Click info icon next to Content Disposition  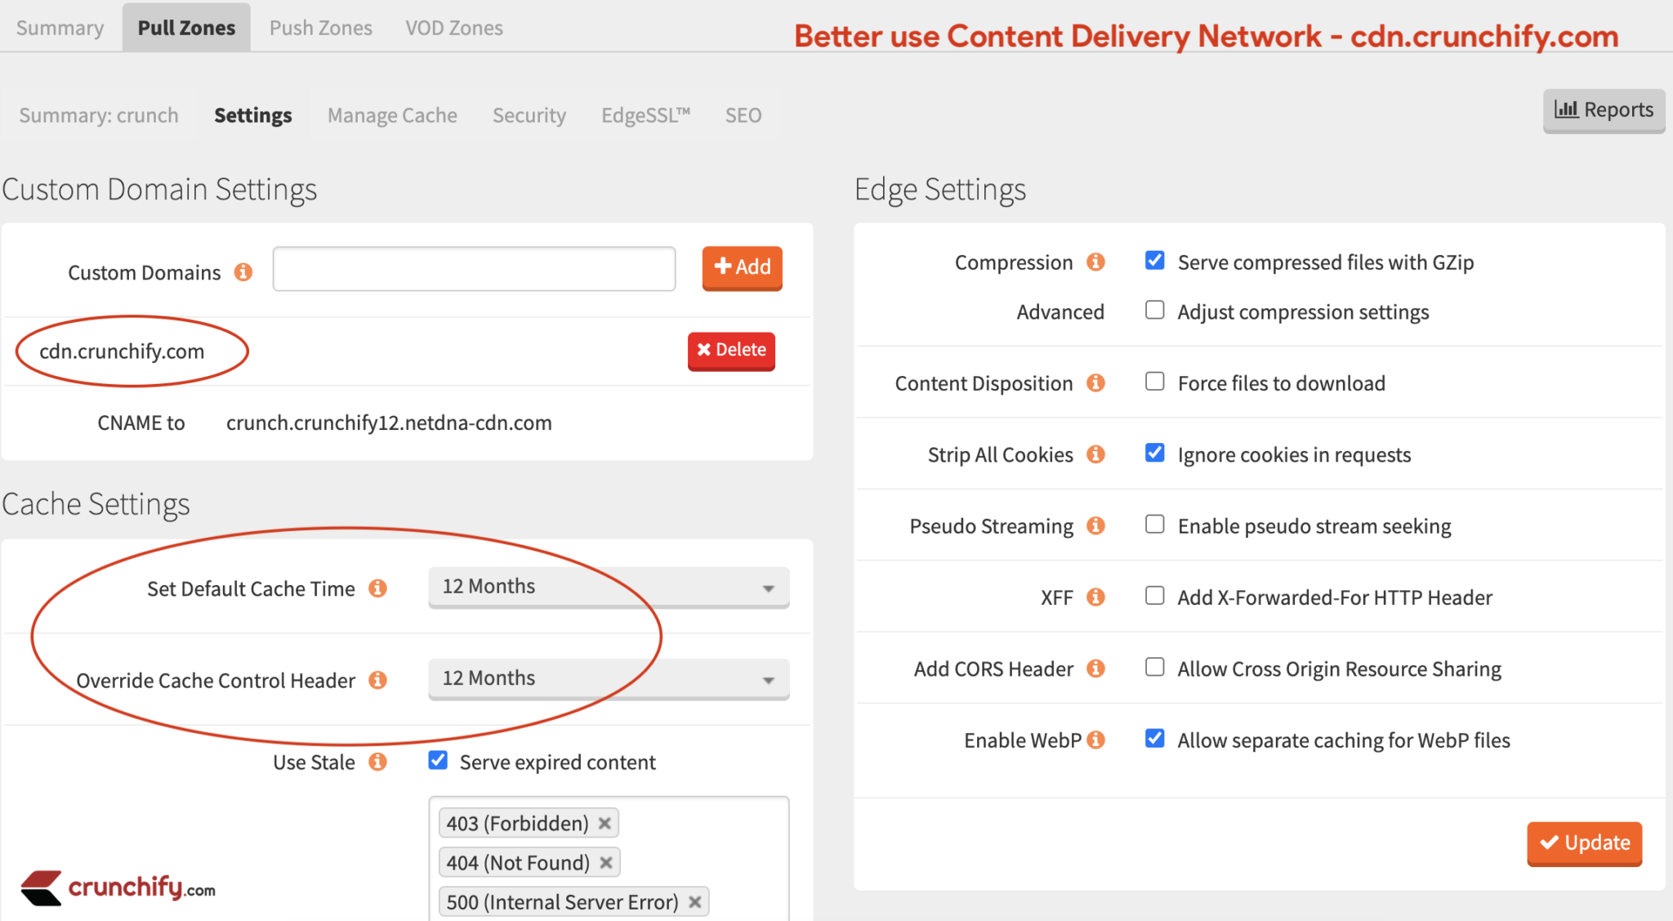tap(1095, 383)
